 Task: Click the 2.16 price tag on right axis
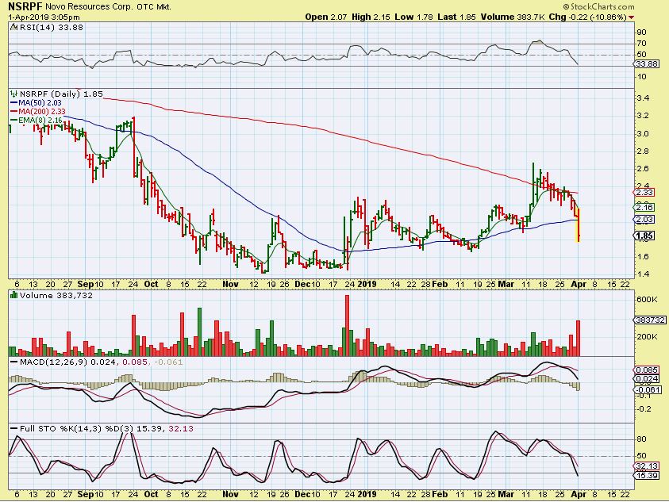(x=644, y=207)
